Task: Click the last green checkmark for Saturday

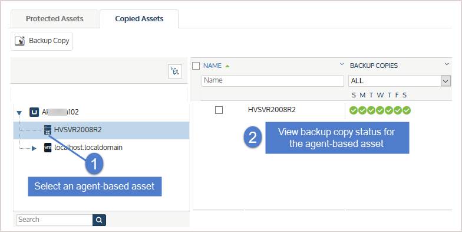Action: click(x=407, y=110)
